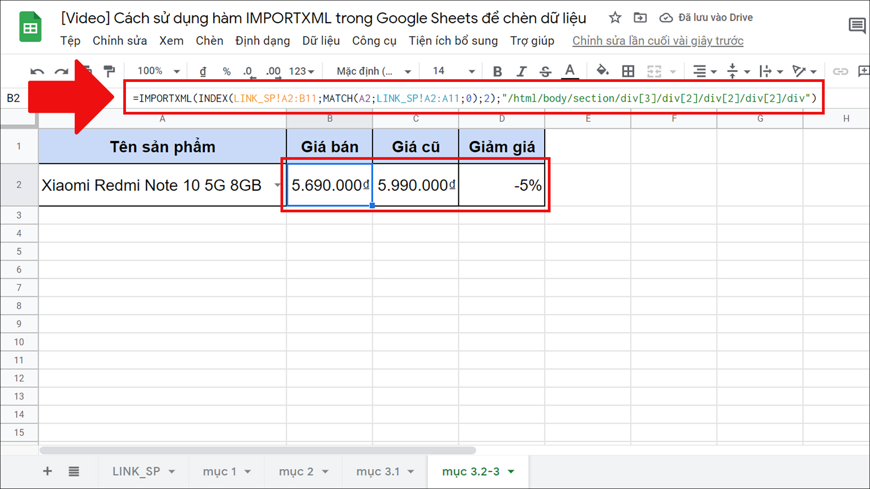The width and height of the screenshot is (870, 489).
Task: Open font family Mặc định dropdown
Action: click(x=374, y=71)
